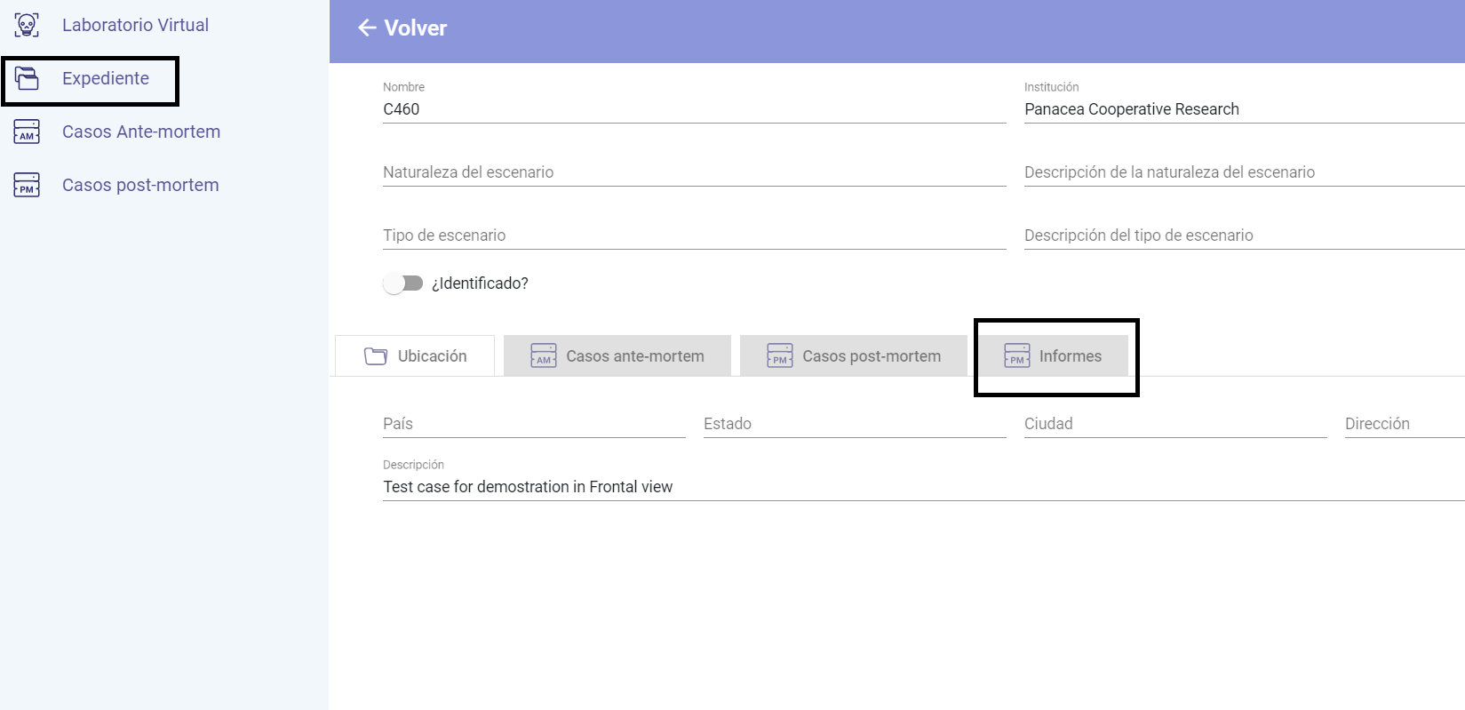Open the Tipo de escenario dropdown
Image resolution: width=1465 pixels, height=710 pixels.
click(x=693, y=235)
